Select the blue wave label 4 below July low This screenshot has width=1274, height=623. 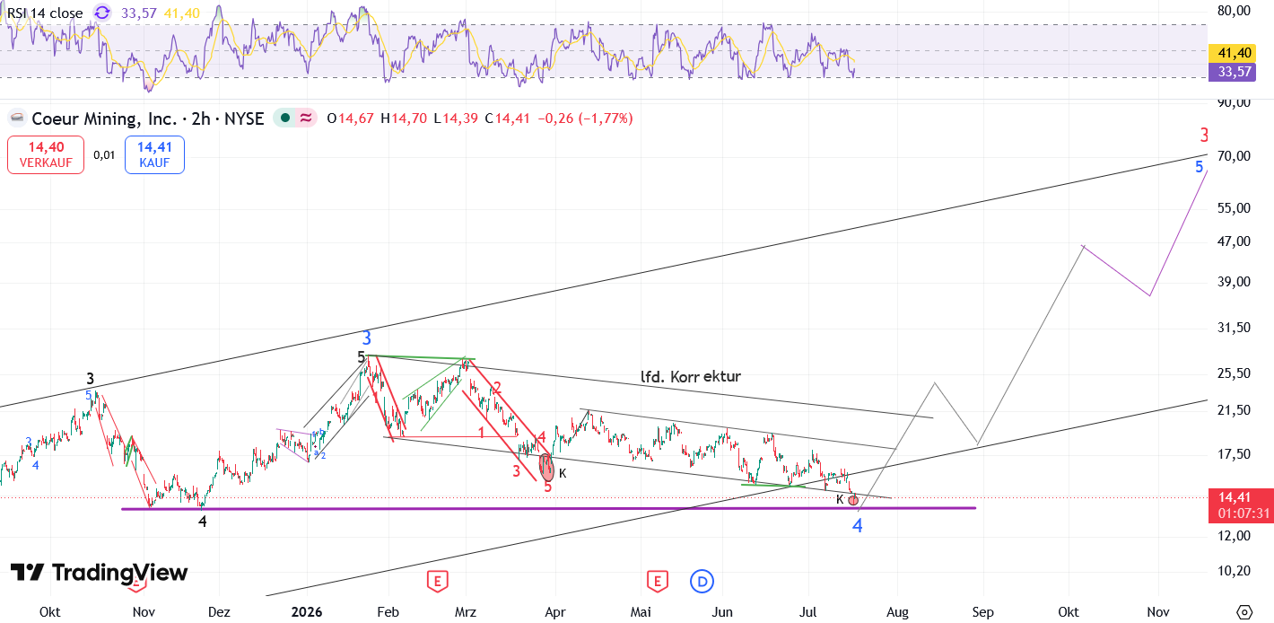click(x=858, y=526)
